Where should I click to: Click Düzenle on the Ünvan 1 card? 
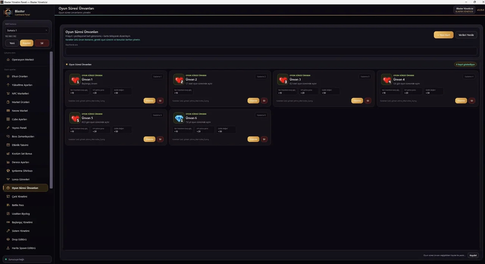[x=150, y=101]
